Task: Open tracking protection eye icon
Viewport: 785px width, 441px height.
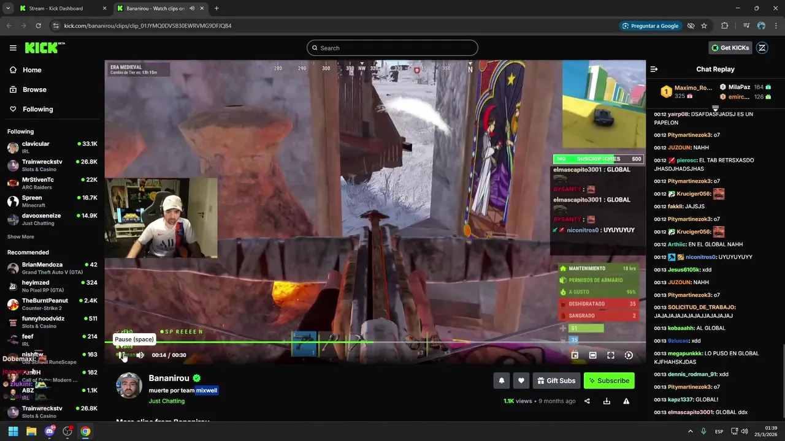Action: tap(691, 26)
